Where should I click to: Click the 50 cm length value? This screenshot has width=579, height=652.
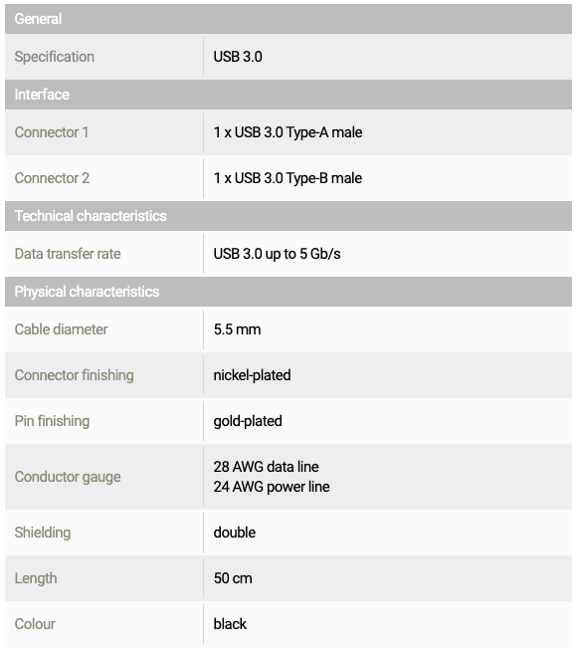tap(233, 578)
